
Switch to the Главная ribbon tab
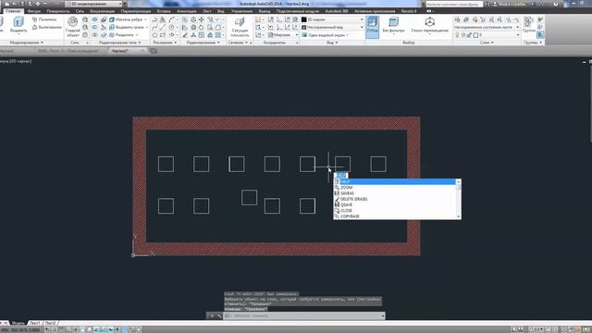13,11
